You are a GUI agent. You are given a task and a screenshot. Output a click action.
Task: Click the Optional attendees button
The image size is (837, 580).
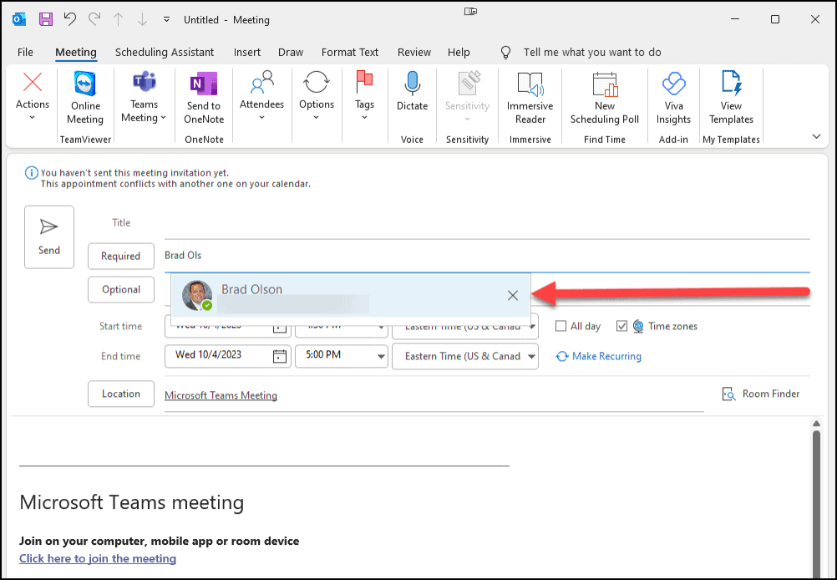(121, 289)
